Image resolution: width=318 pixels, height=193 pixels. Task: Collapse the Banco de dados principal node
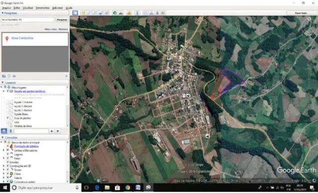[1, 142]
